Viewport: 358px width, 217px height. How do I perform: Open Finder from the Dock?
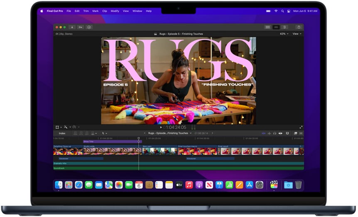[59, 185]
